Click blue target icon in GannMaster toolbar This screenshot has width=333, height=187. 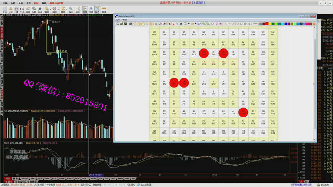click(x=199, y=24)
